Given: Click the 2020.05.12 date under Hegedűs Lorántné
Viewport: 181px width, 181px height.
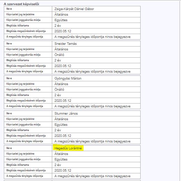Looking at the screenshot, I should [x=63, y=171].
